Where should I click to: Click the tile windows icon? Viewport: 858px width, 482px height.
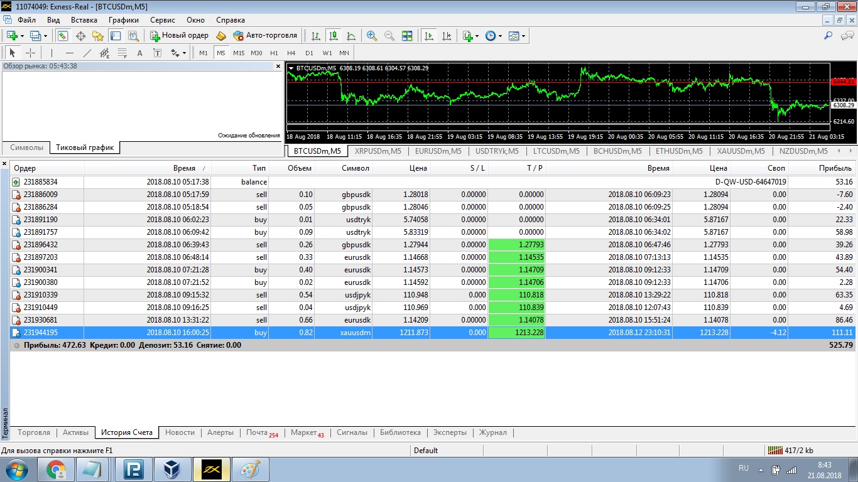[407, 36]
